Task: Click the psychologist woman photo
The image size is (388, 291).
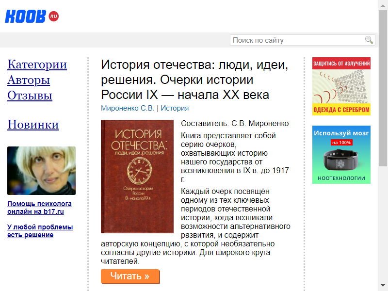Action: point(41,171)
